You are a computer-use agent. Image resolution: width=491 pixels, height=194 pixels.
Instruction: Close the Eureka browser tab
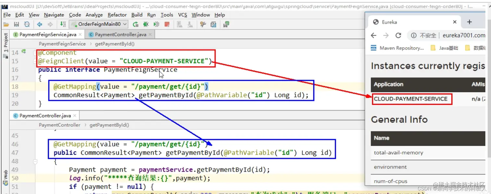click(x=455, y=22)
